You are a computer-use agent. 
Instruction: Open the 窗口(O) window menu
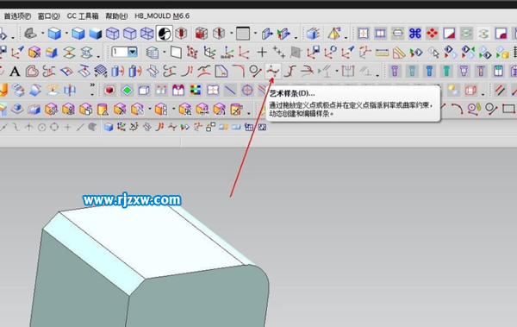pyautogui.click(x=49, y=16)
